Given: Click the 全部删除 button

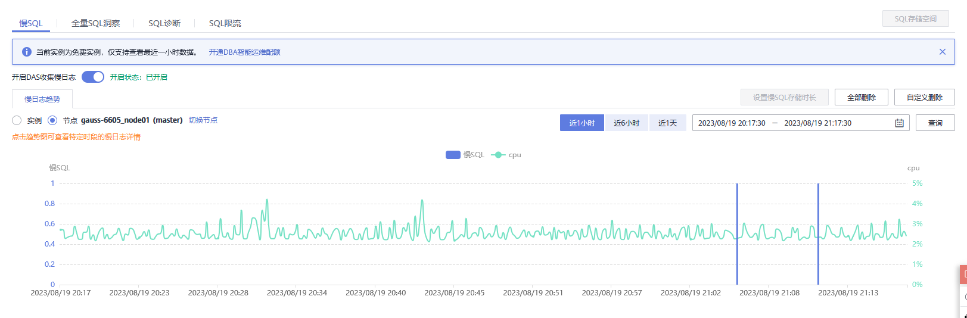Looking at the screenshot, I should (861, 97).
